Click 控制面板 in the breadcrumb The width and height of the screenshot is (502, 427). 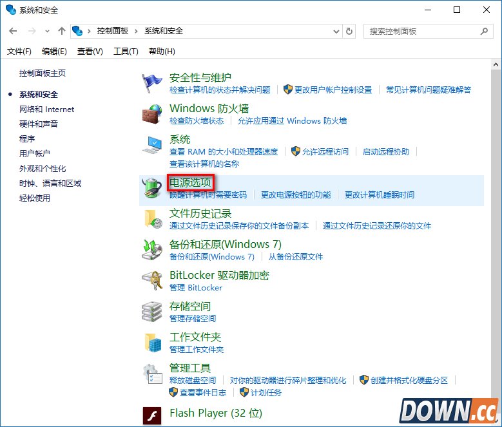[x=113, y=31]
